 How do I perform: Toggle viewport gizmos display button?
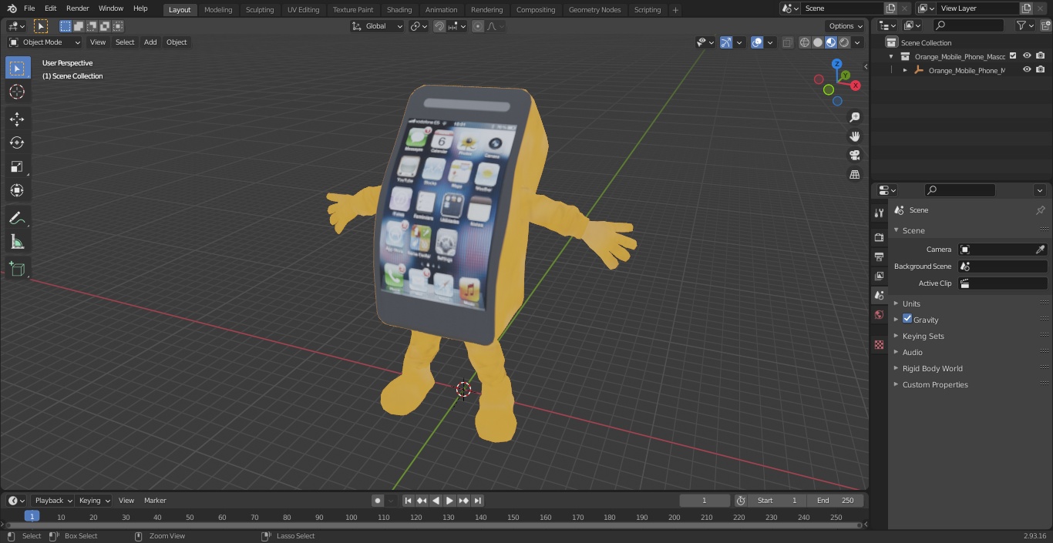pos(725,42)
